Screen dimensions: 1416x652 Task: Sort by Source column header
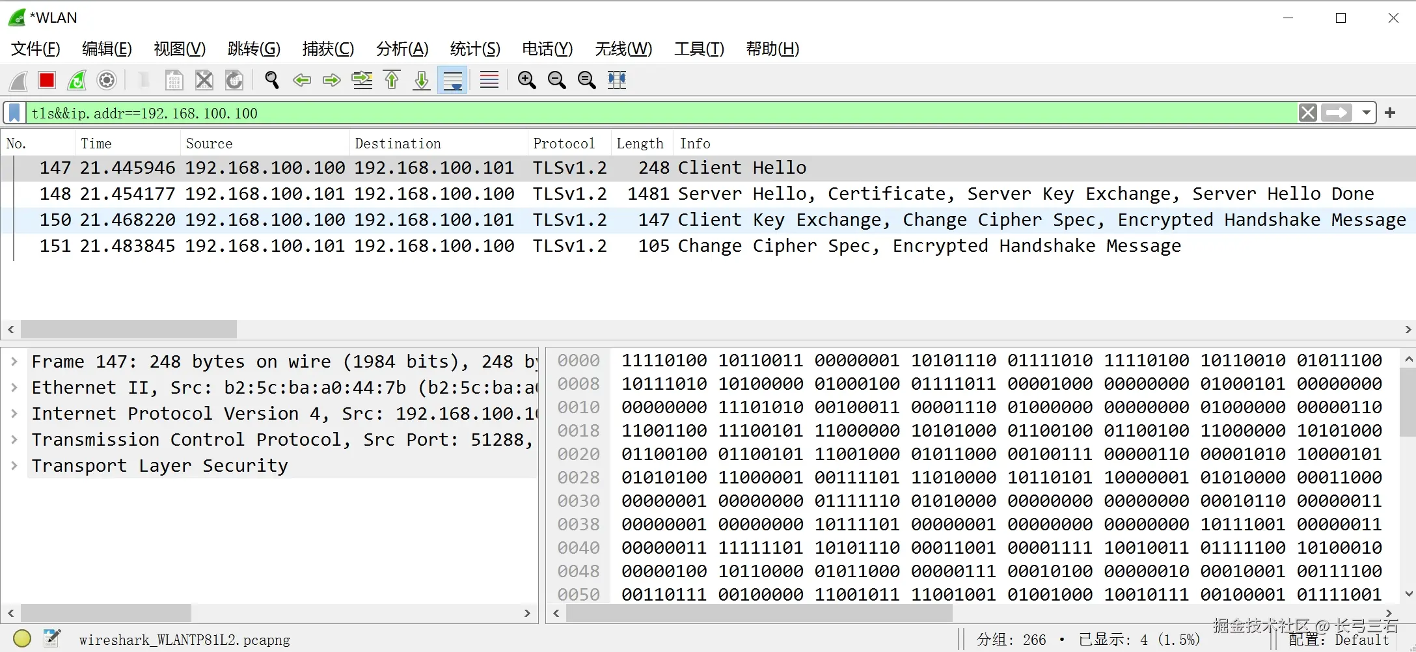pyautogui.click(x=265, y=143)
